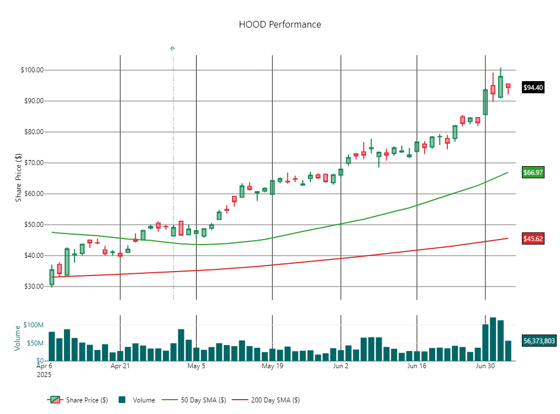The image size is (560, 414).
Task: Click the $40.00 price axis label
Action: (x=34, y=256)
